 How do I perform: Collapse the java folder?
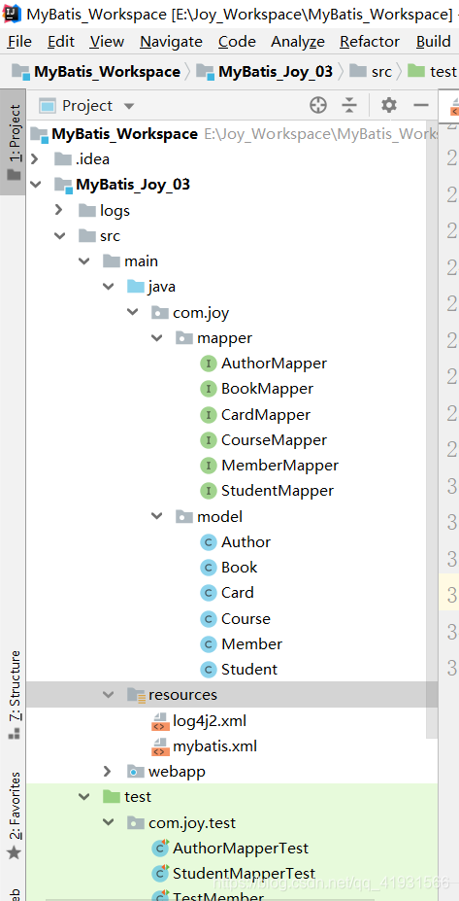click(109, 287)
